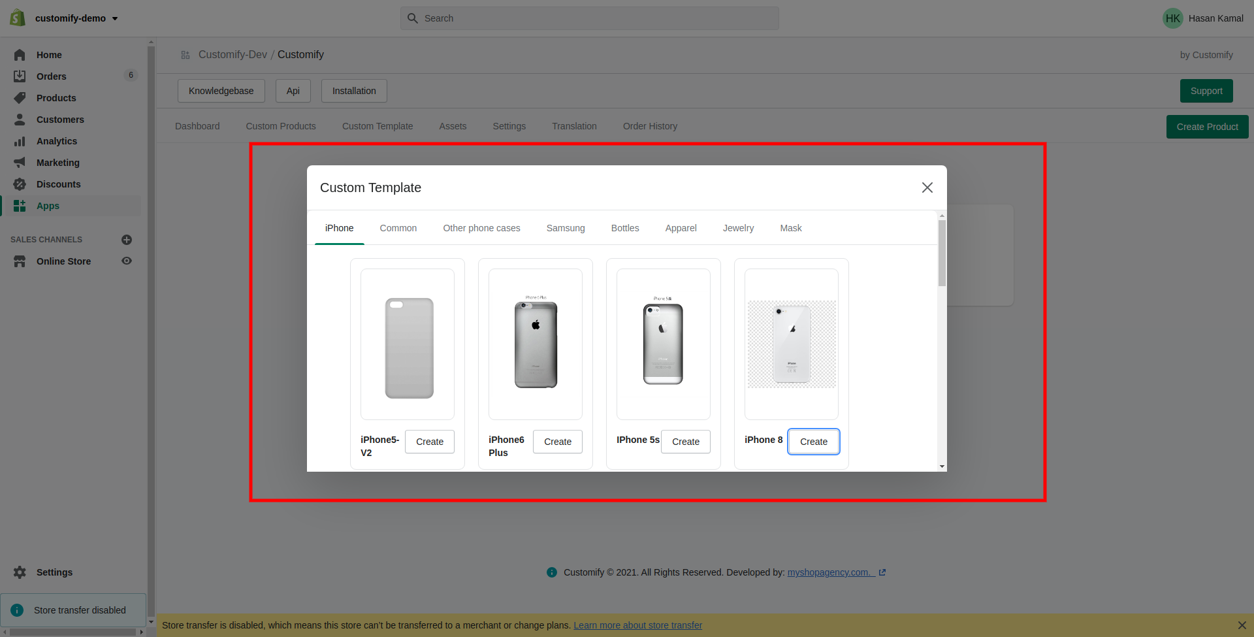This screenshot has height=637, width=1254.
Task: Select the Samsung category tab
Action: tap(566, 228)
